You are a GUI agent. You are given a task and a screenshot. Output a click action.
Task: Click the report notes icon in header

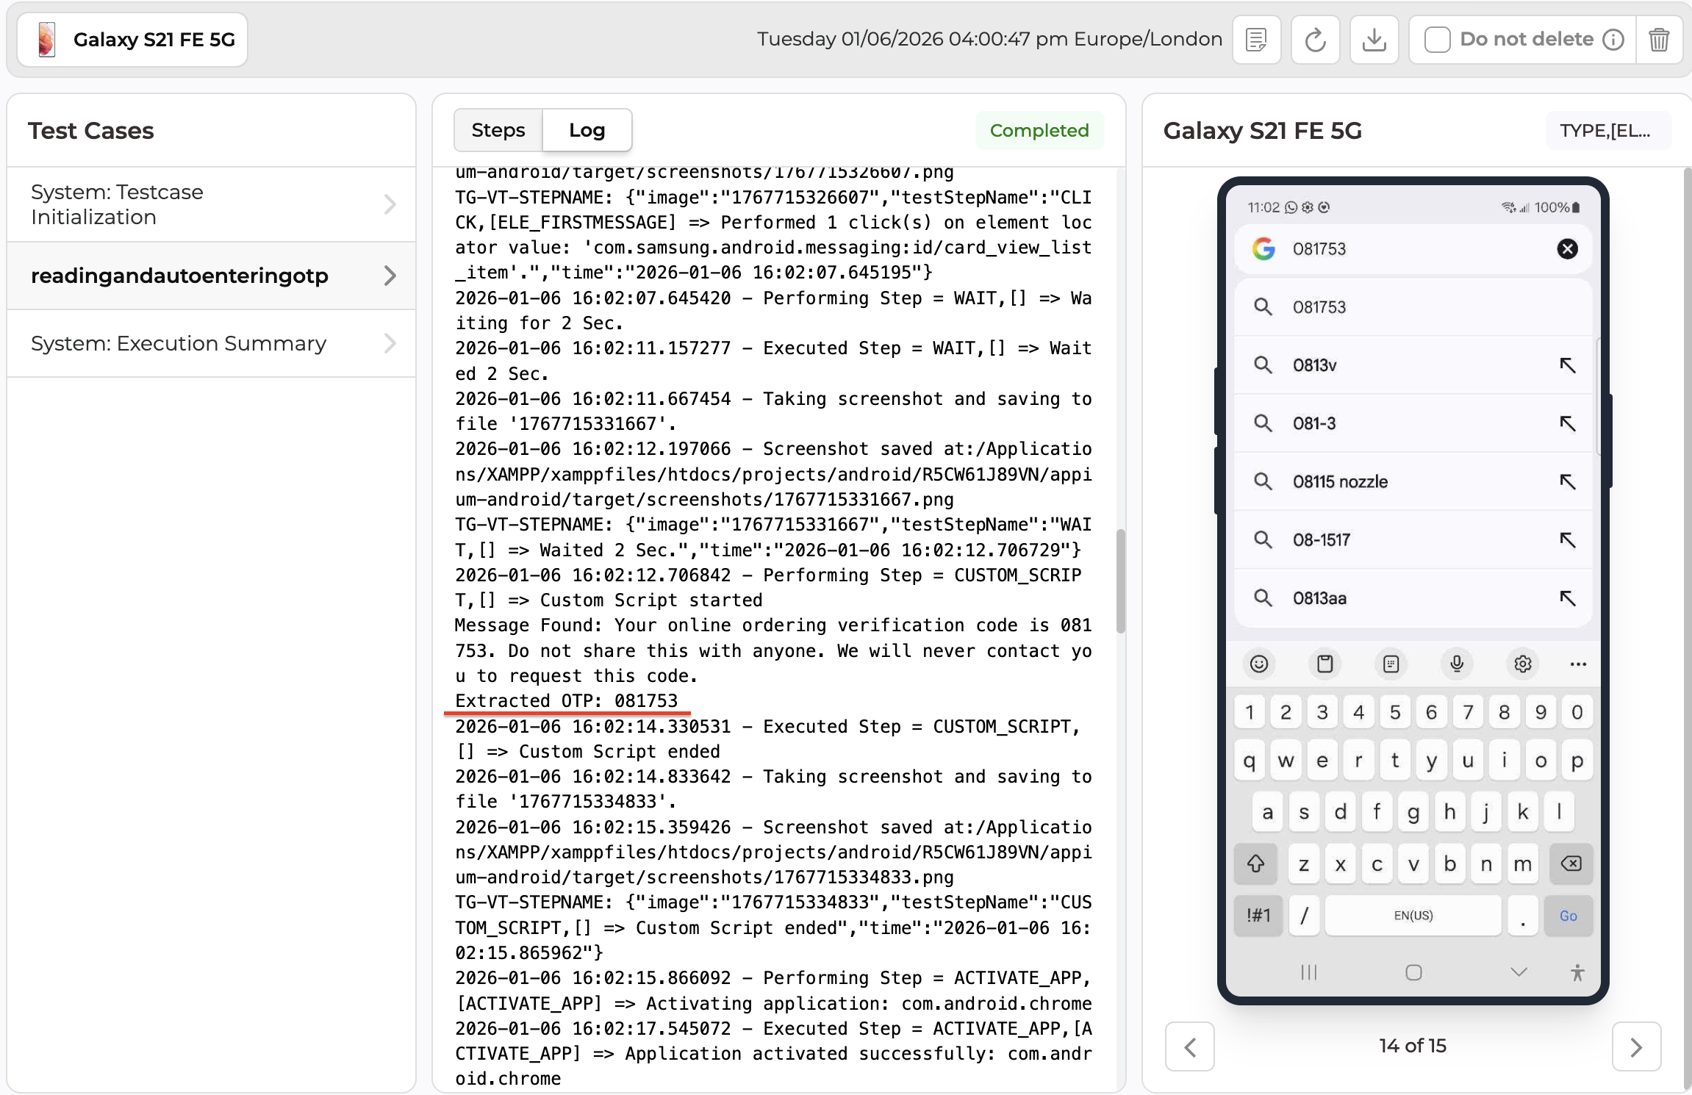point(1256,40)
